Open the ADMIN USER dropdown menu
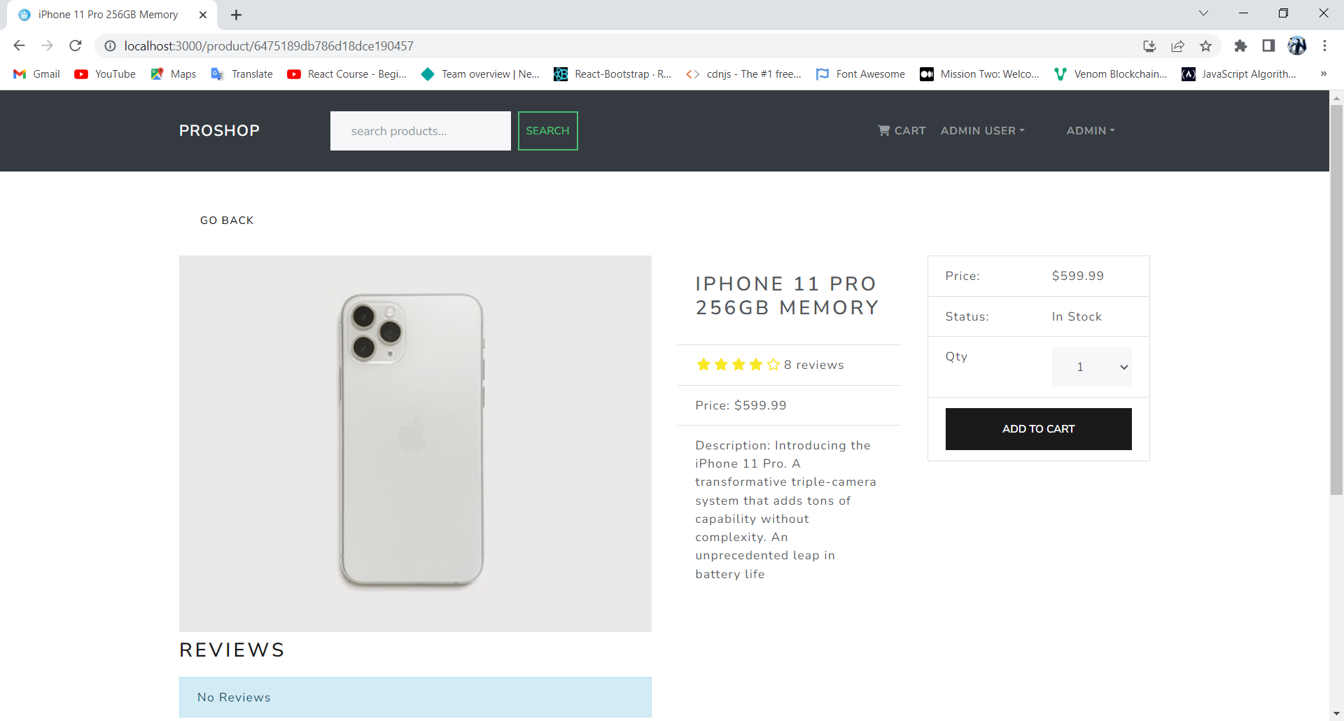 982,130
